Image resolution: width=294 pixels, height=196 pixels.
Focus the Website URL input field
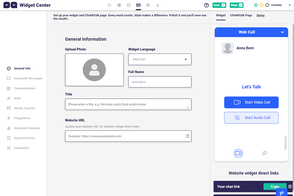click(128, 136)
